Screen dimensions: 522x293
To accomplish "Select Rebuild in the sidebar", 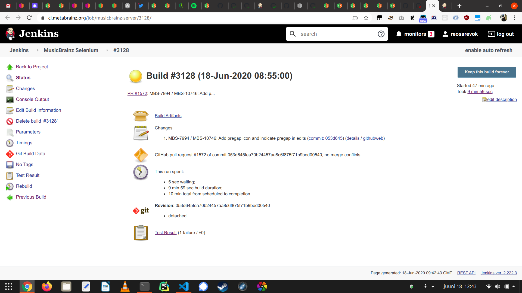I will point(24,186).
